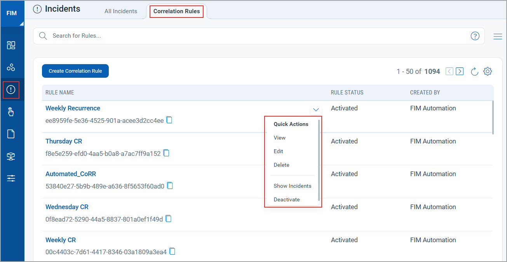Click the highlighted Incidents exclamation icon
This screenshot has height=262, width=507.
[11, 90]
